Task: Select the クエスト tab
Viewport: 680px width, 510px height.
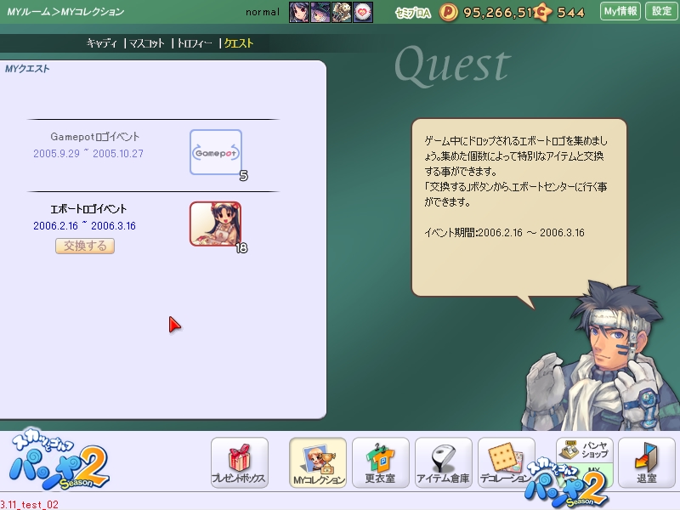Action: click(238, 42)
